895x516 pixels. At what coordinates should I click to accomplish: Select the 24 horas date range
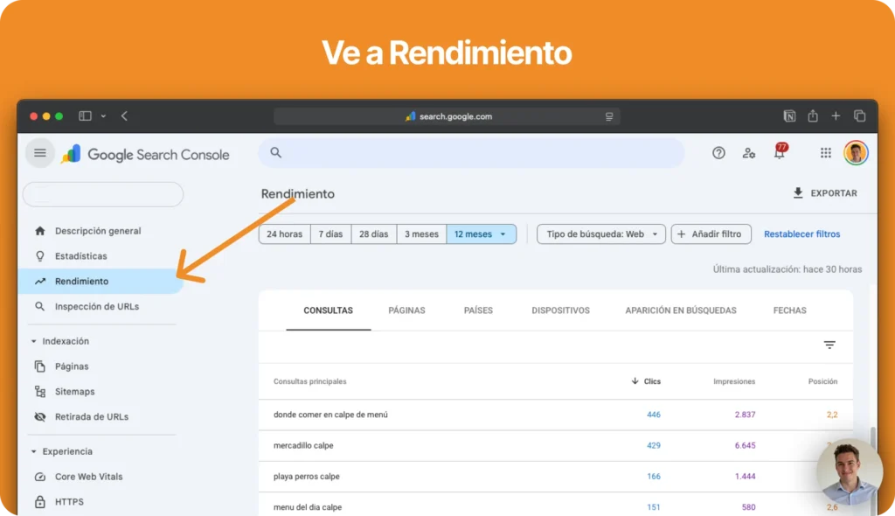pyautogui.click(x=284, y=234)
